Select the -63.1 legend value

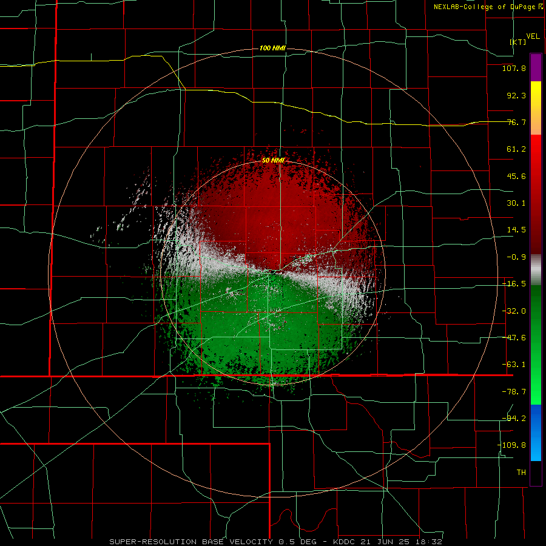point(514,365)
